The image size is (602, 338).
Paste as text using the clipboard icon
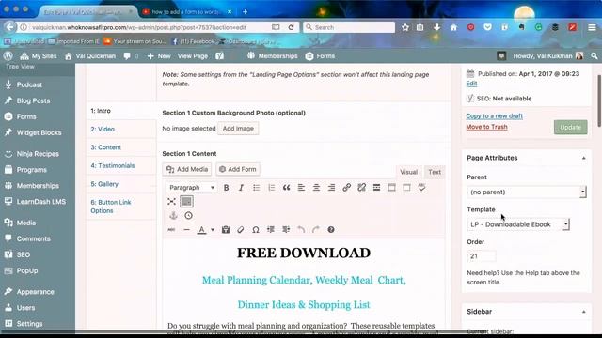[226, 229]
